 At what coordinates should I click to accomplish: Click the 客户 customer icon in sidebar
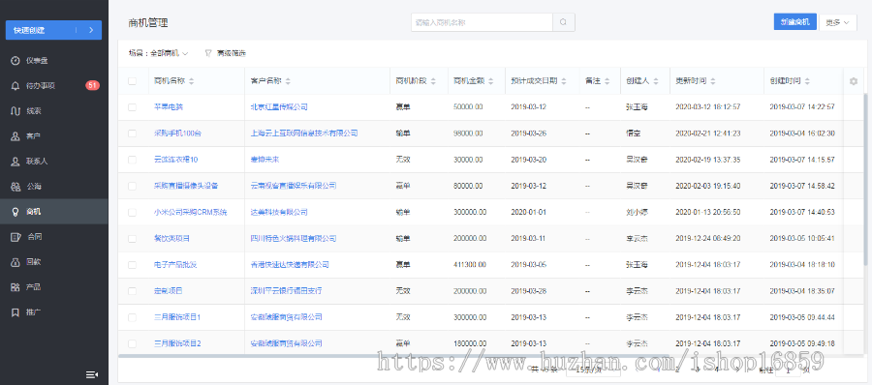pyautogui.click(x=16, y=136)
